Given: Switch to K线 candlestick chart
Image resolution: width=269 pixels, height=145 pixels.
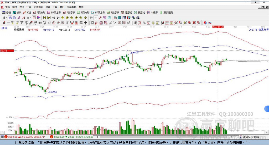Looking at the screenshot, I should 27,13.
